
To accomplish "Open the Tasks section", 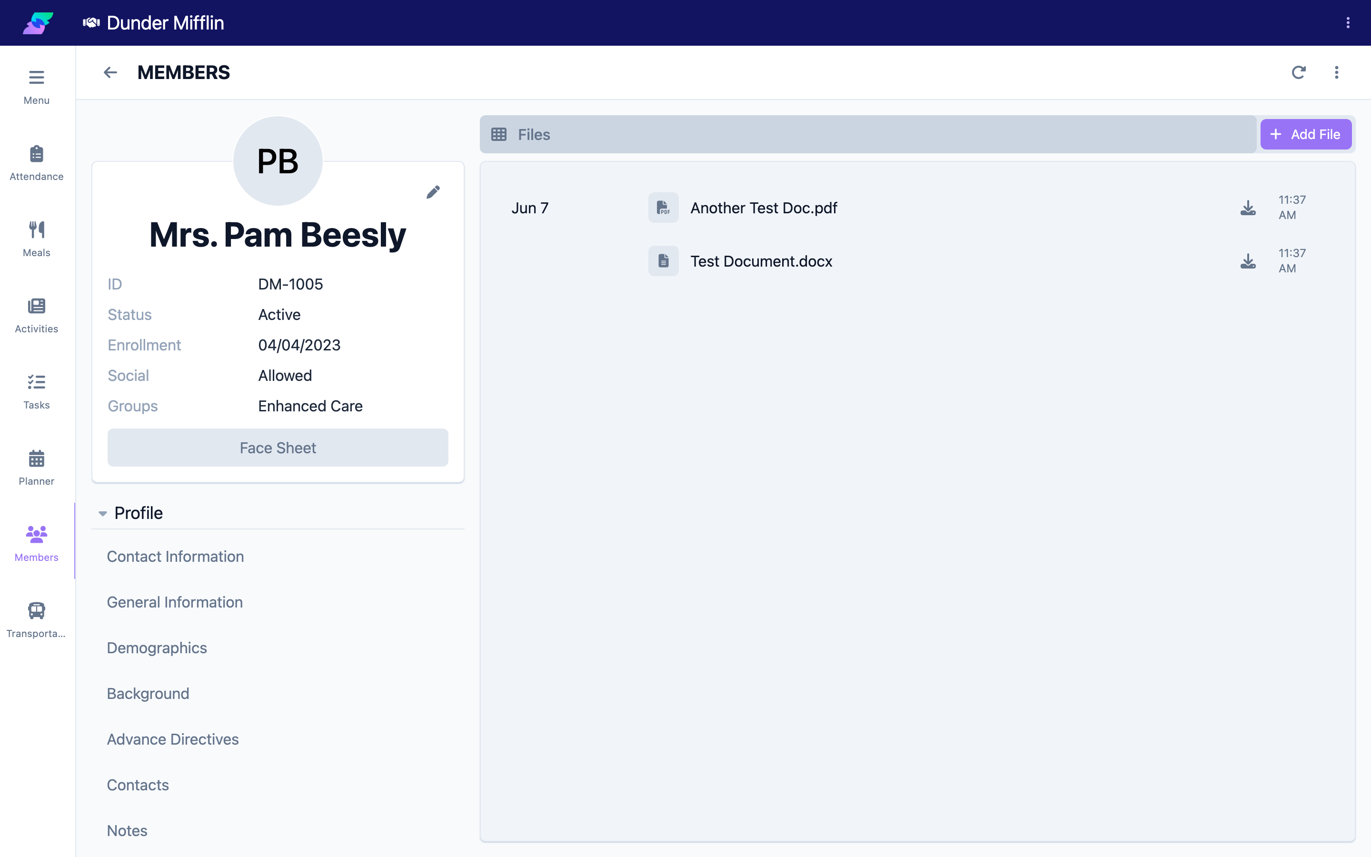I will (36, 392).
